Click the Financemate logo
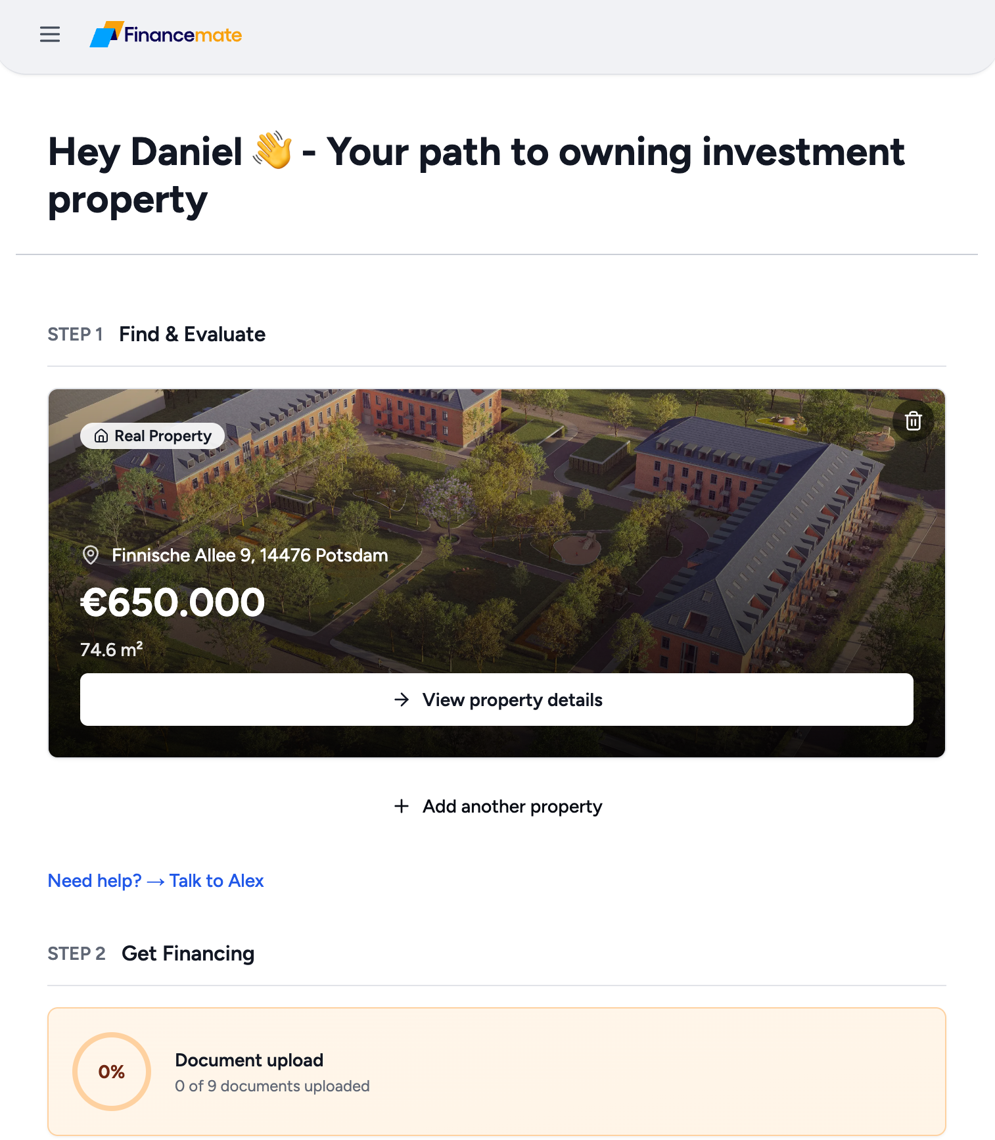 (x=166, y=34)
